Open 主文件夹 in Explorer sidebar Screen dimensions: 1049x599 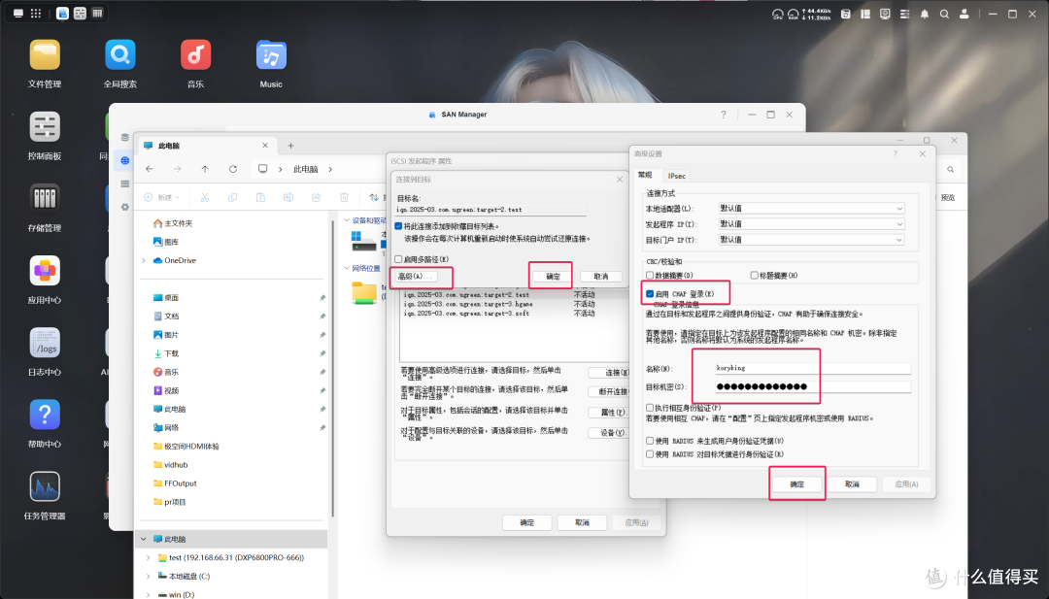pos(173,223)
